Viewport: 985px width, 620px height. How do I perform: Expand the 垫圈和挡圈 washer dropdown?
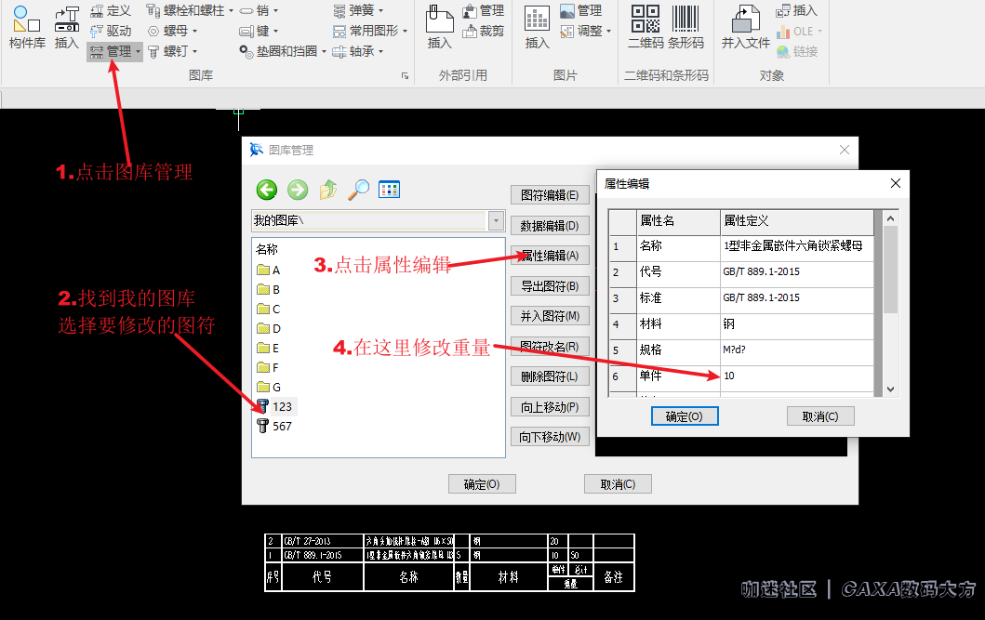pos(324,51)
